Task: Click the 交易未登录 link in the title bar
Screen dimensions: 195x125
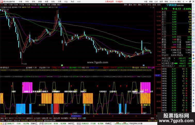Action: 109,2
